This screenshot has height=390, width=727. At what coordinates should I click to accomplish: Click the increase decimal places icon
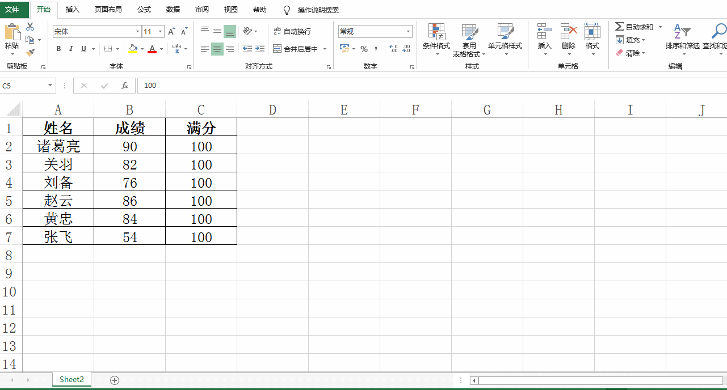[x=392, y=49]
